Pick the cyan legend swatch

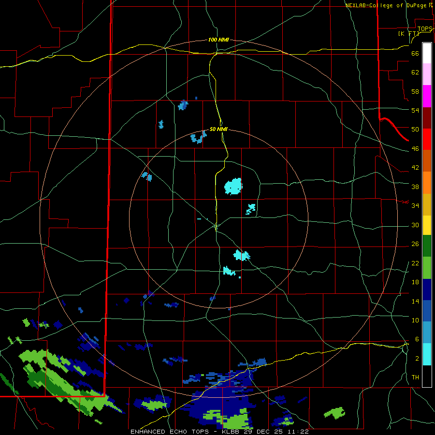427,354
